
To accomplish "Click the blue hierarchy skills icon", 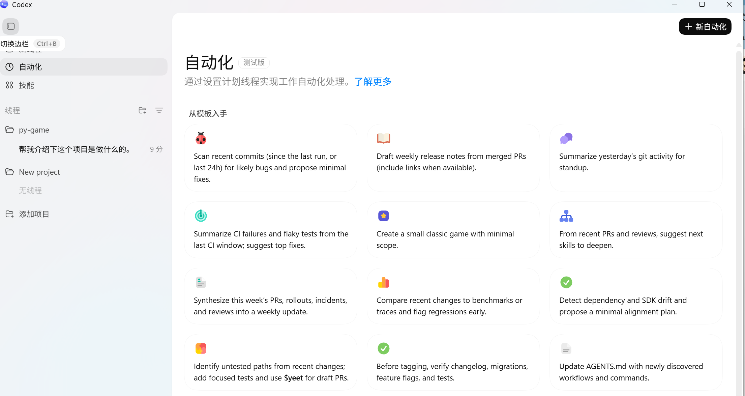I will click(x=566, y=216).
